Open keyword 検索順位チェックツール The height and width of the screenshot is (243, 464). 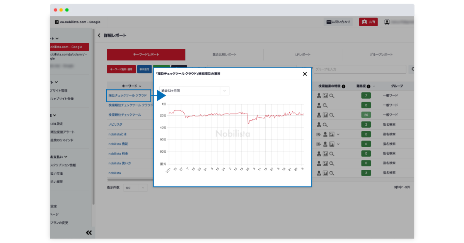[125, 115]
